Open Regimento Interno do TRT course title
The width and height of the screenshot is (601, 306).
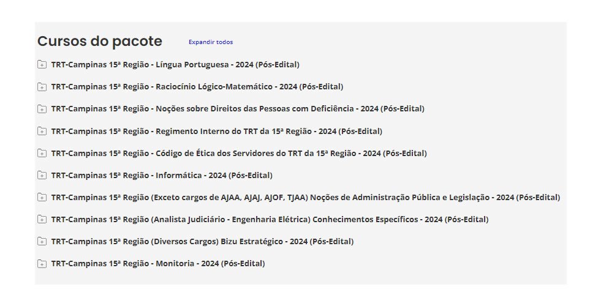(217, 131)
